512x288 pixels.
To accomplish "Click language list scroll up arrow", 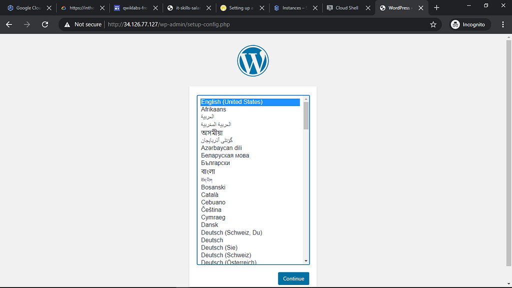I will pyautogui.click(x=306, y=99).
